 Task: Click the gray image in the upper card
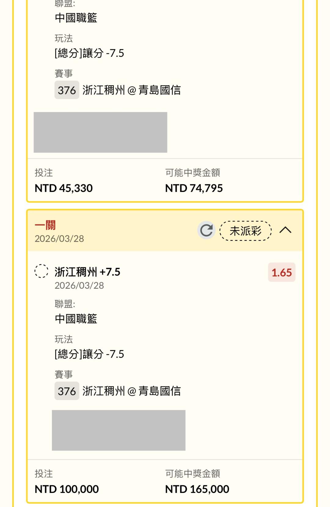pos(100,132)
